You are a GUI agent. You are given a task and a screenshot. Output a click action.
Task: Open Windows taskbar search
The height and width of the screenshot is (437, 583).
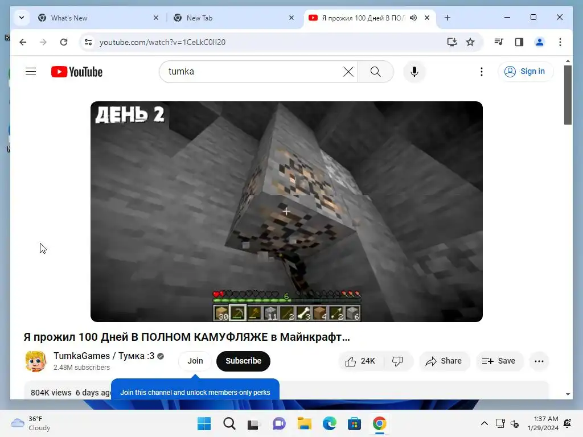coord(229,423)
